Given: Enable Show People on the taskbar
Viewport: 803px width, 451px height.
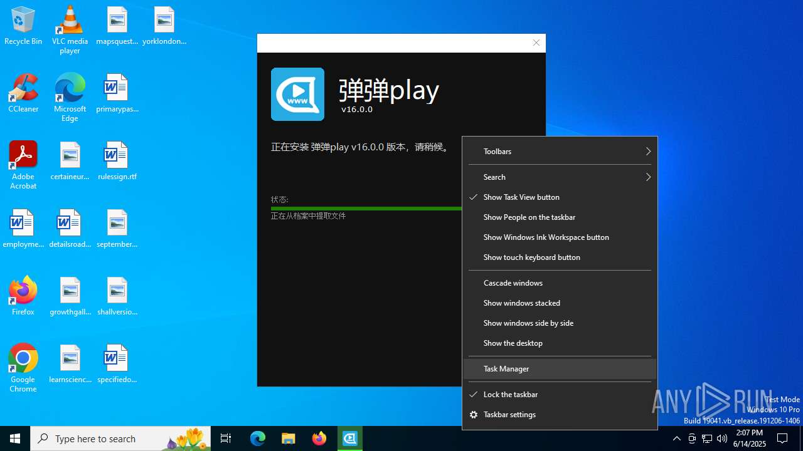Looking at the screenshot, I should coord(560,217).
